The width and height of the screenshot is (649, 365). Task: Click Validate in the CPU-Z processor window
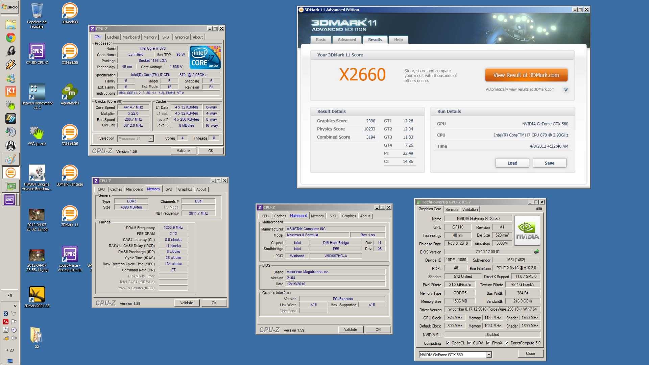tap(183, 151)
